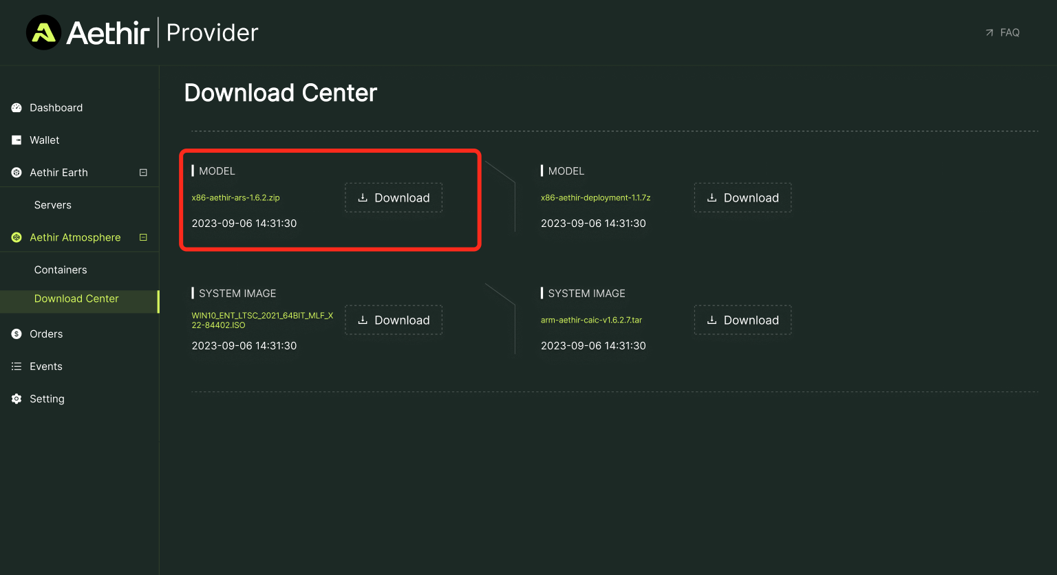Click the Aethir Earth globe icon
The image size is (1057, 575).
click(17, 173)
